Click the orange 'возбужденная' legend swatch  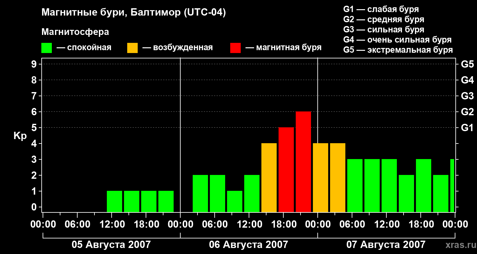[132, 48]
